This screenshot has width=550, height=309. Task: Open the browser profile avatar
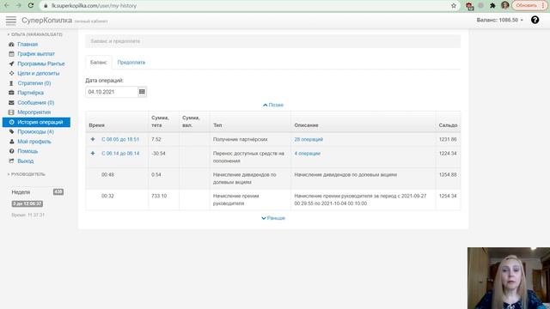tap(504, 5)
